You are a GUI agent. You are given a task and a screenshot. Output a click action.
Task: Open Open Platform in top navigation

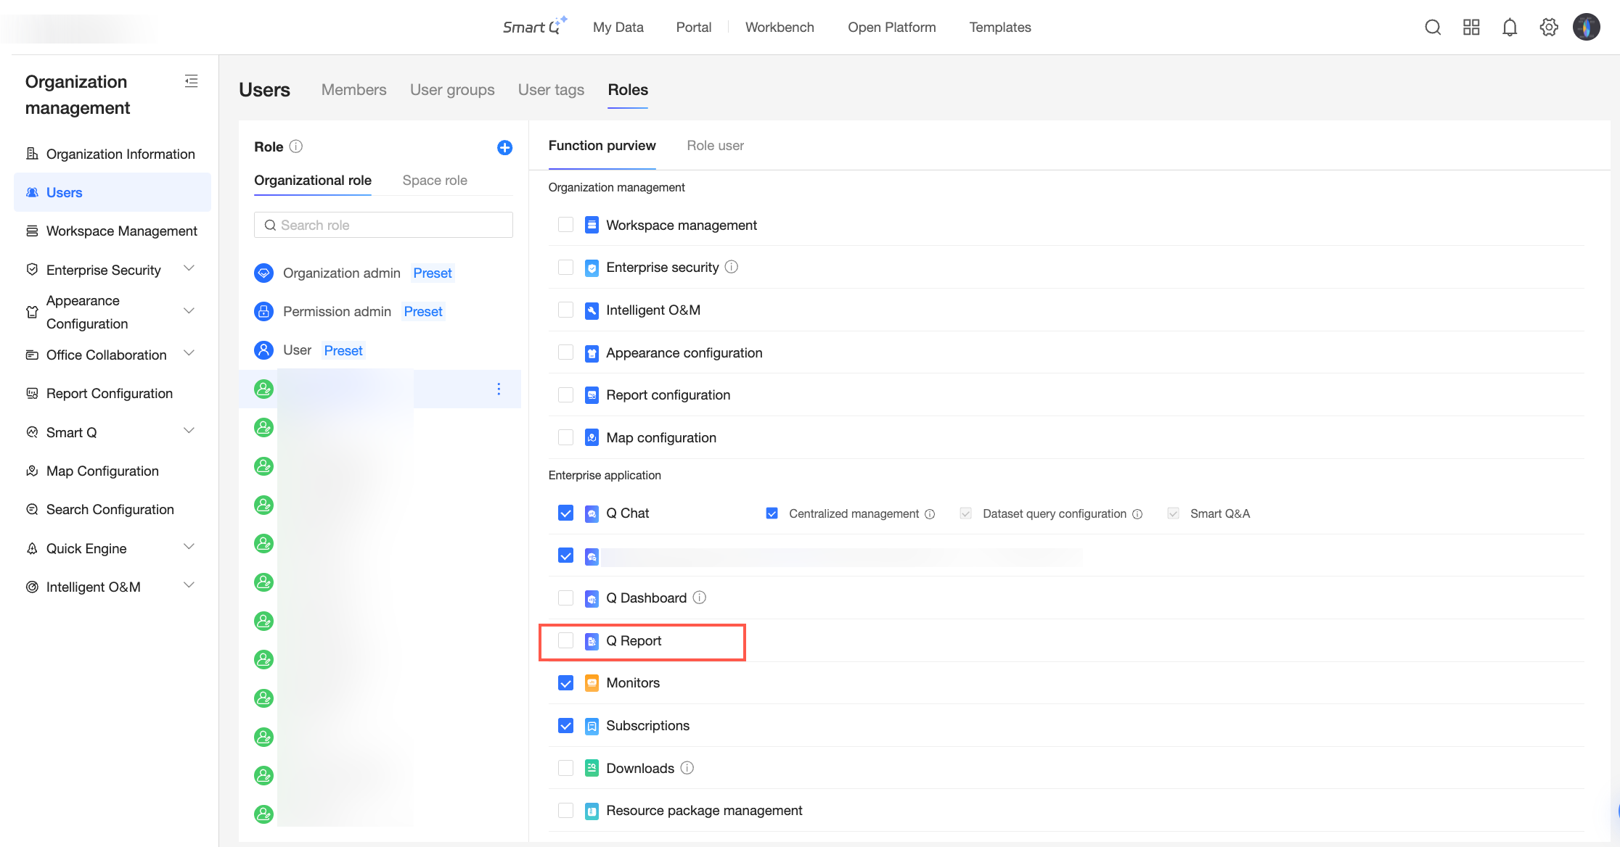click(x=892, y=28)
